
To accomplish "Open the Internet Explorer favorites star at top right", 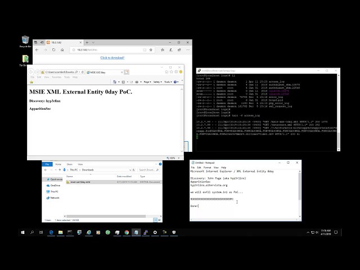I will coord(171,72).
